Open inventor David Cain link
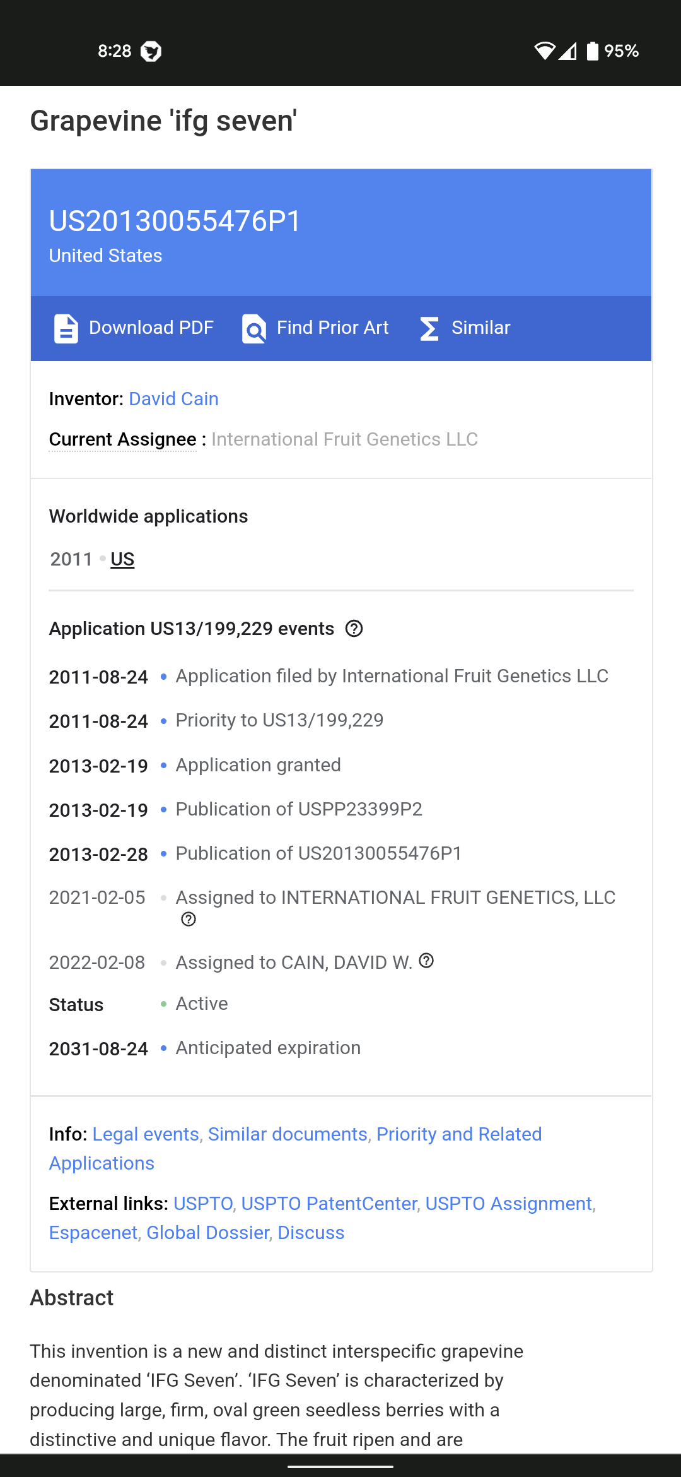Image resolution: width=681 pixels, height=1477 pixels. [173, 399]
